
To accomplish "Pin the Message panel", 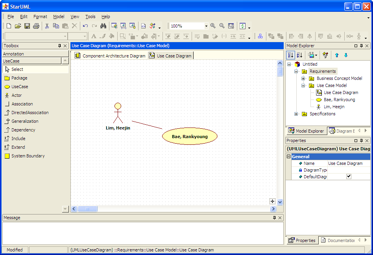I will [274, 218].
